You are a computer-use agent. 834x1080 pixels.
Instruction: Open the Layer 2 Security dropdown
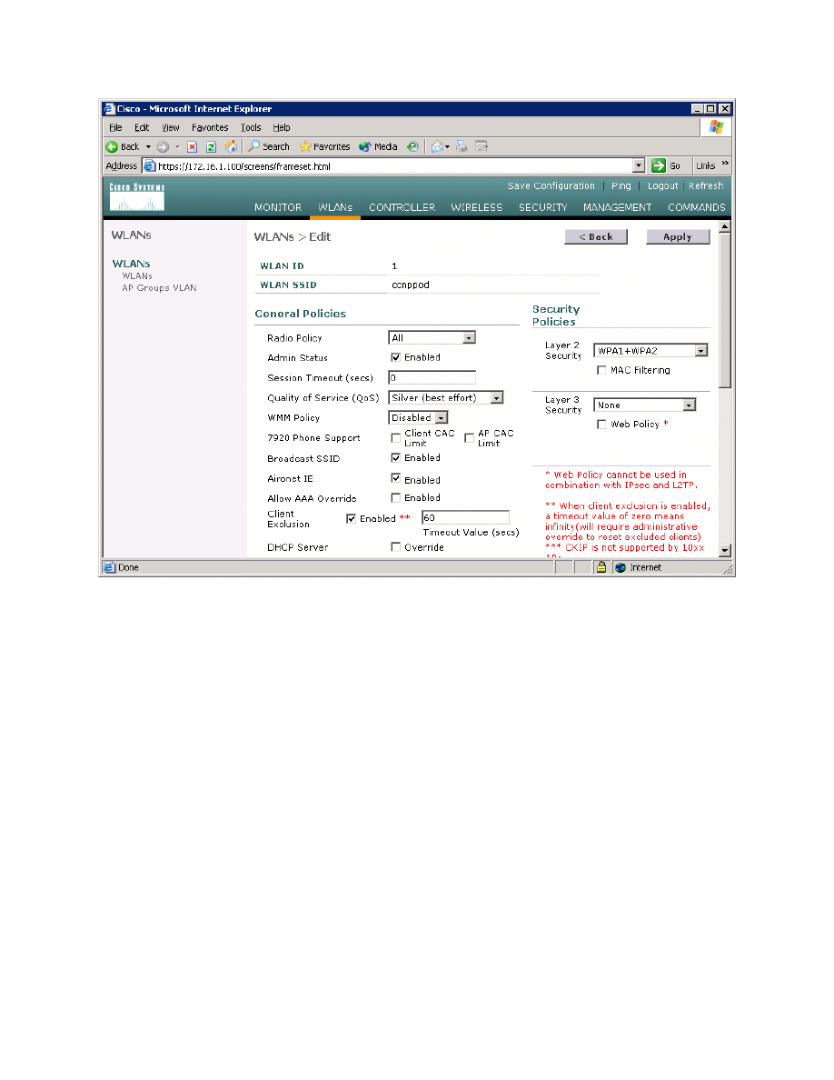click(x=700, y=350)
